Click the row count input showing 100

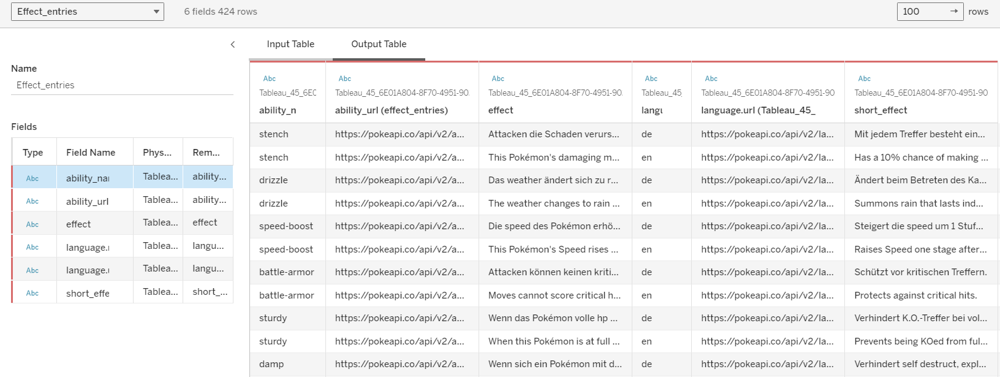click(x=921, y=11)
